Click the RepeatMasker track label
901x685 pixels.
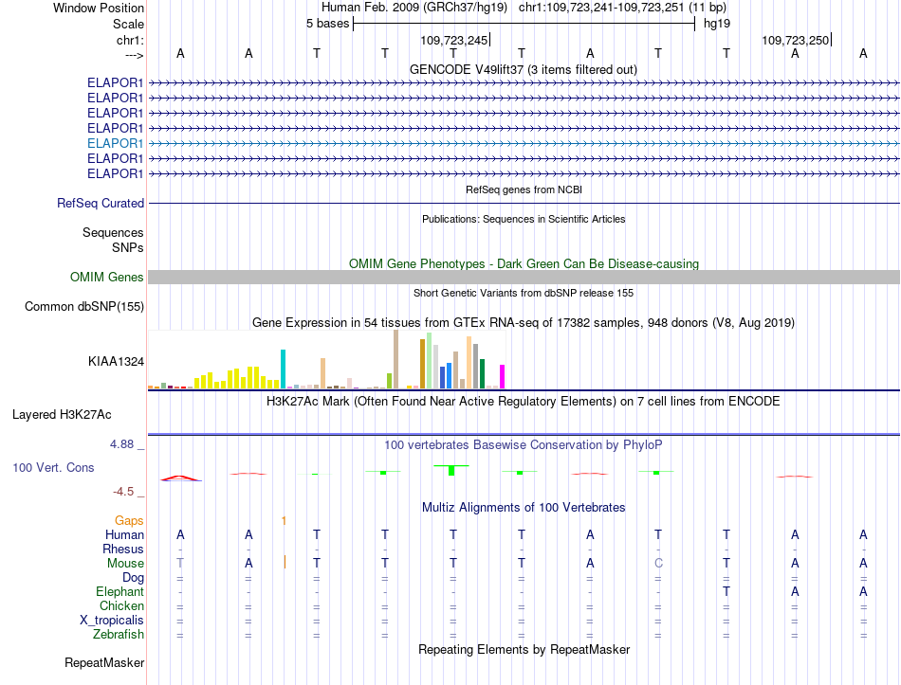104,662
